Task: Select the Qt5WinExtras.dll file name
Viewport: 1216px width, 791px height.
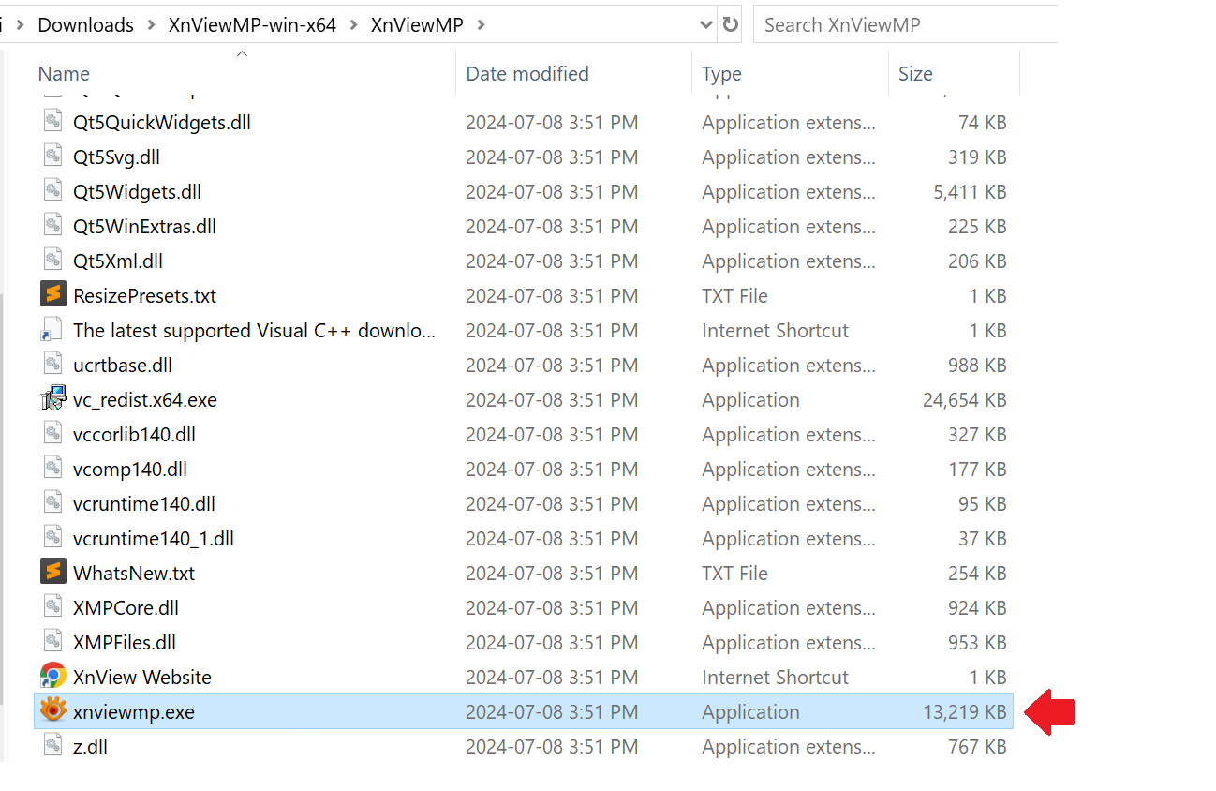Action: click(x=144, y=227)
